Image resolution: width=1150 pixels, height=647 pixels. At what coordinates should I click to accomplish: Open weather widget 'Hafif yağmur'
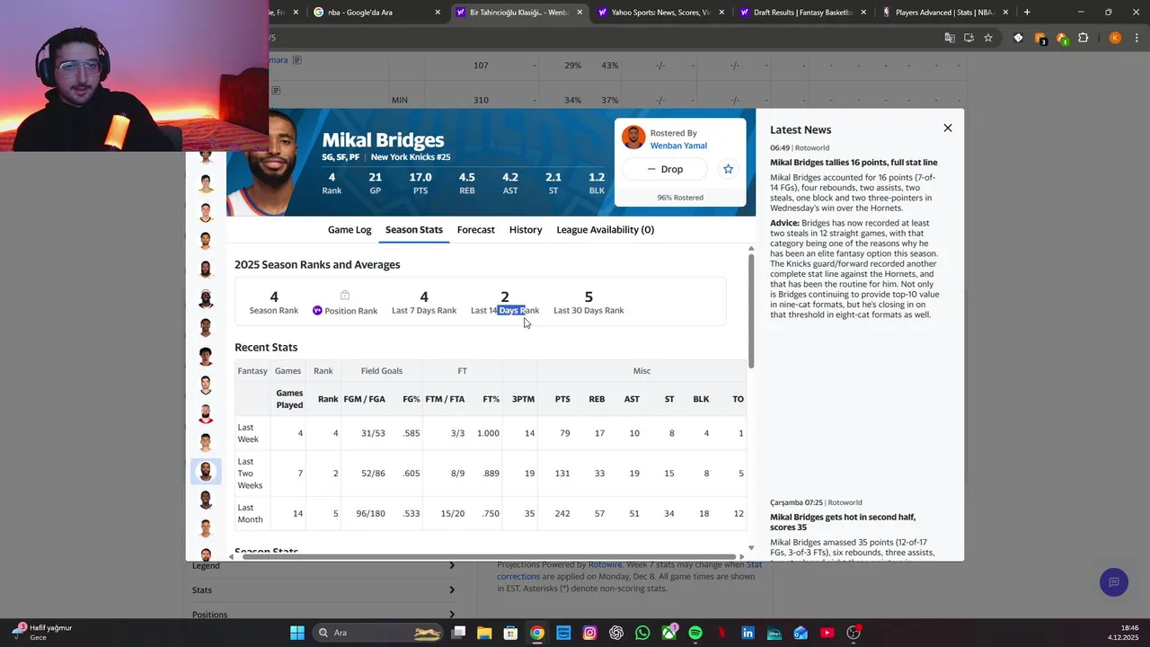[x=42, y=633]
